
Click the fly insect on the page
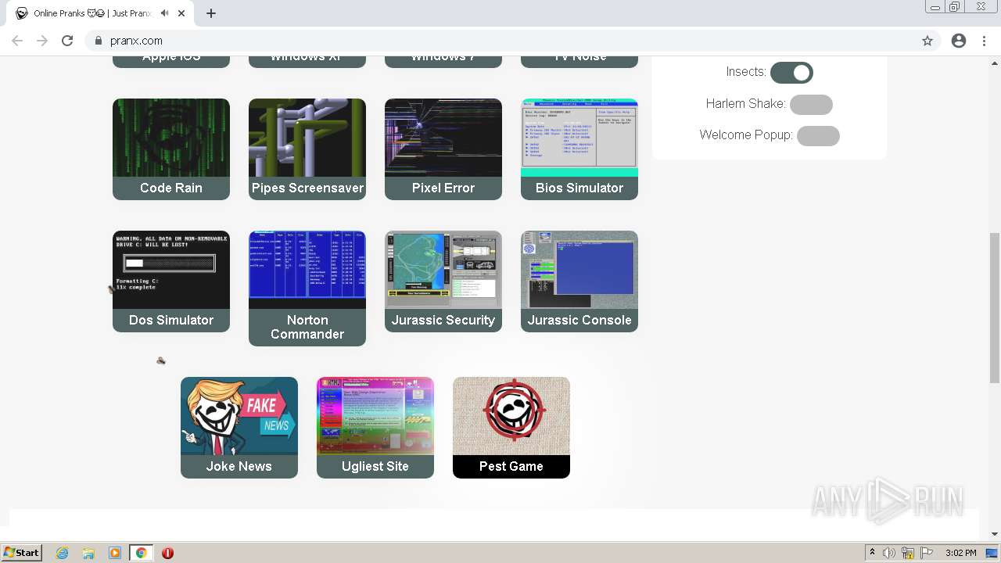161,360
